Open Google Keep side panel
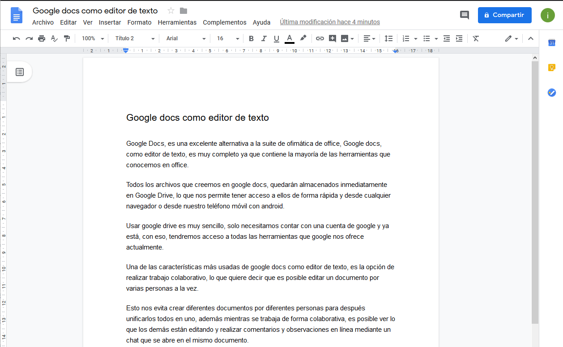This screenshot has height=347, width=563. [551, 68]
